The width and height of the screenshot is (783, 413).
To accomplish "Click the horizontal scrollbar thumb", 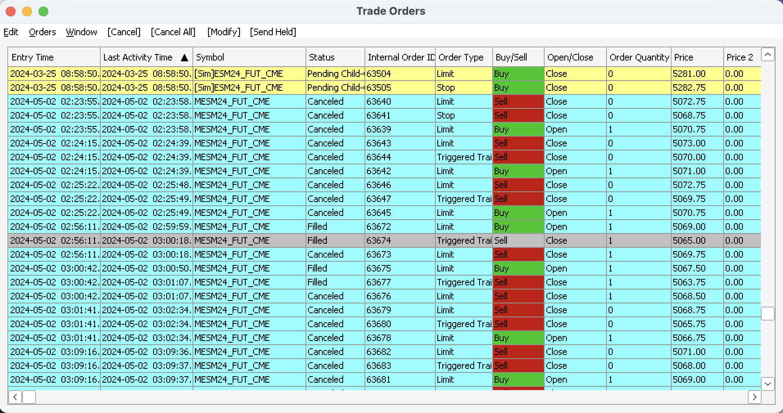I will [29, 397].
